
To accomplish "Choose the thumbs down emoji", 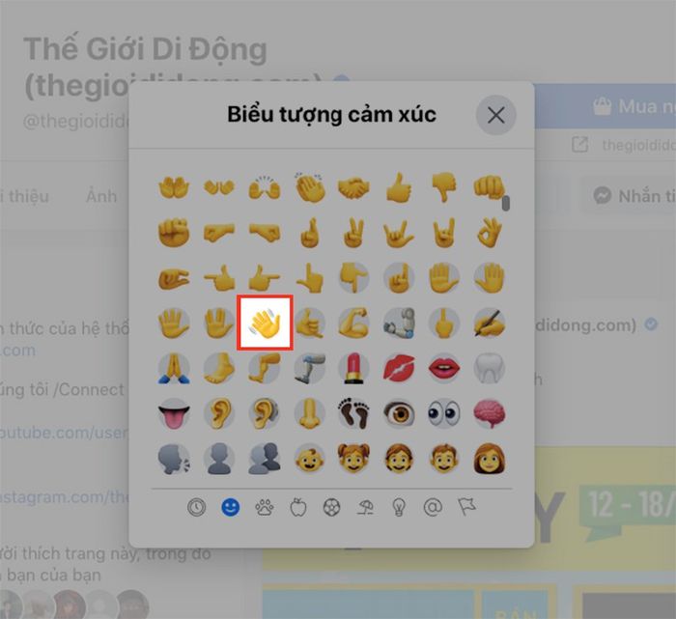I will (443, 187).
